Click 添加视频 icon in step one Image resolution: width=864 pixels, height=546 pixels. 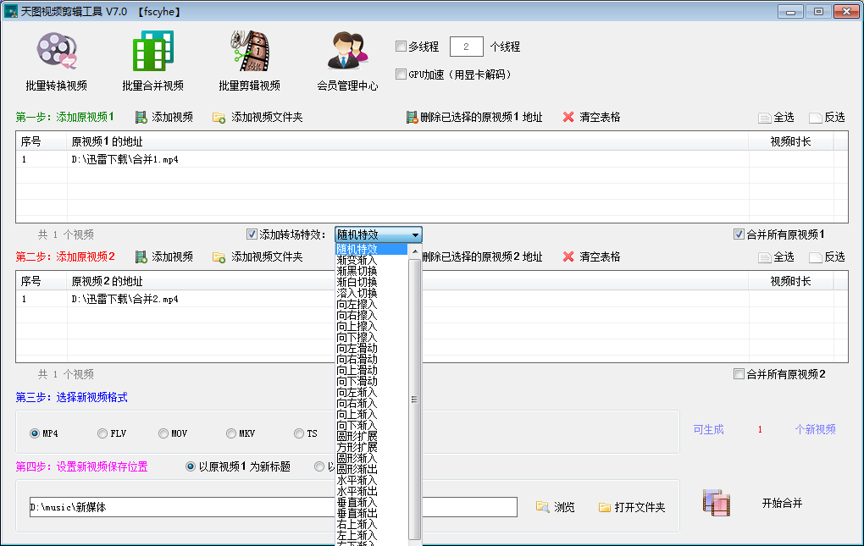[141, 117]
